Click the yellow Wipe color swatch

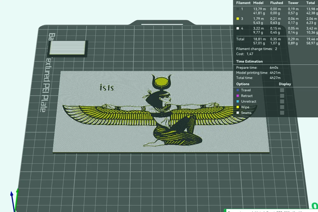coord(238,107)
